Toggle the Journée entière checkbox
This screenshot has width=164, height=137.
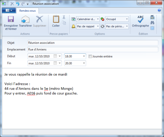coord(90,56)
